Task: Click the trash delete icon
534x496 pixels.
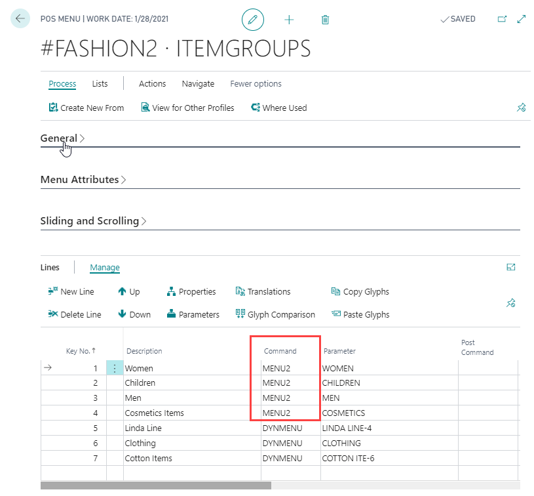Action: click(x=325, y=20)
